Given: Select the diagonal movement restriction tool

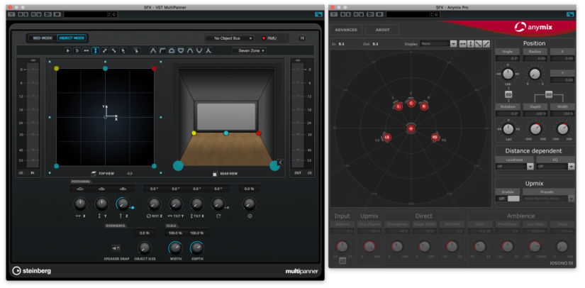Looking at the screenshot, I should coord(104,51).
